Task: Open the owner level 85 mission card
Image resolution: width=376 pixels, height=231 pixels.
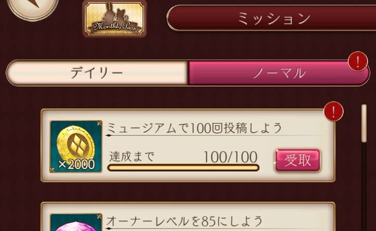Action: click(x=188, y=217)
